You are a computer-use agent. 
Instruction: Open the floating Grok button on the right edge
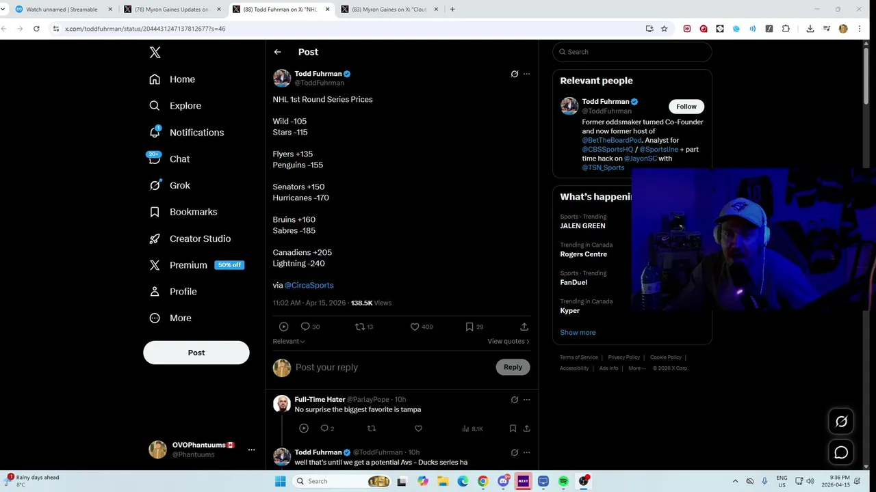[x=841, y=422]
